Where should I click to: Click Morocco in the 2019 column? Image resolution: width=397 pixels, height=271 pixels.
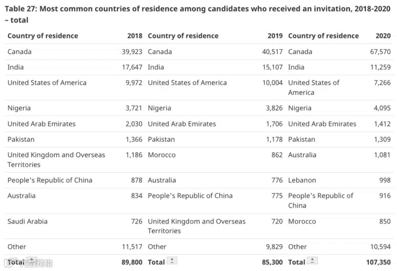pos(162,155)
